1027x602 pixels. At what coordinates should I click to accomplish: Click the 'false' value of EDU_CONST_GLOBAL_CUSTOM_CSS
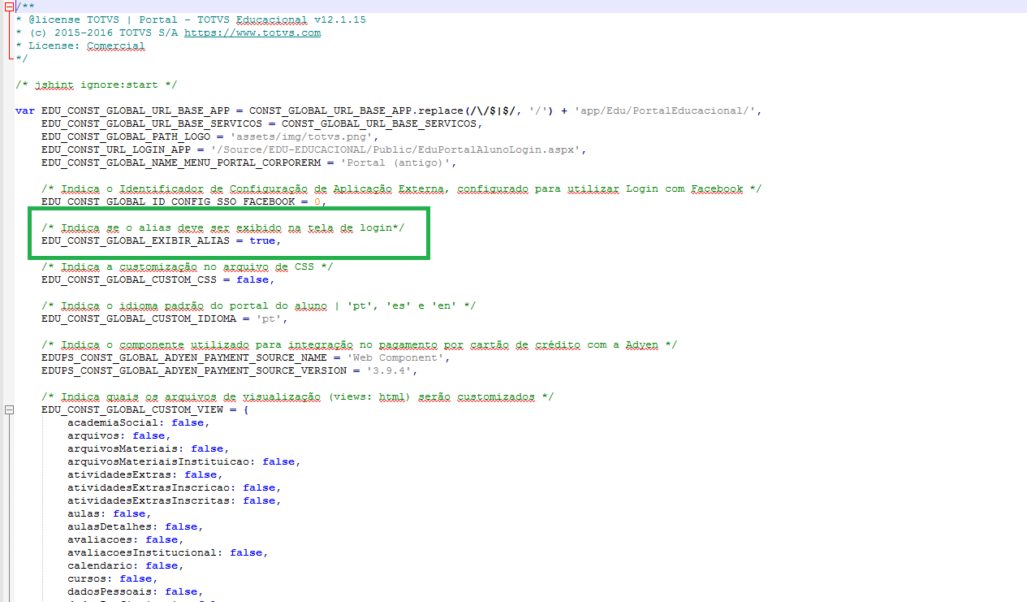(252, 280)
